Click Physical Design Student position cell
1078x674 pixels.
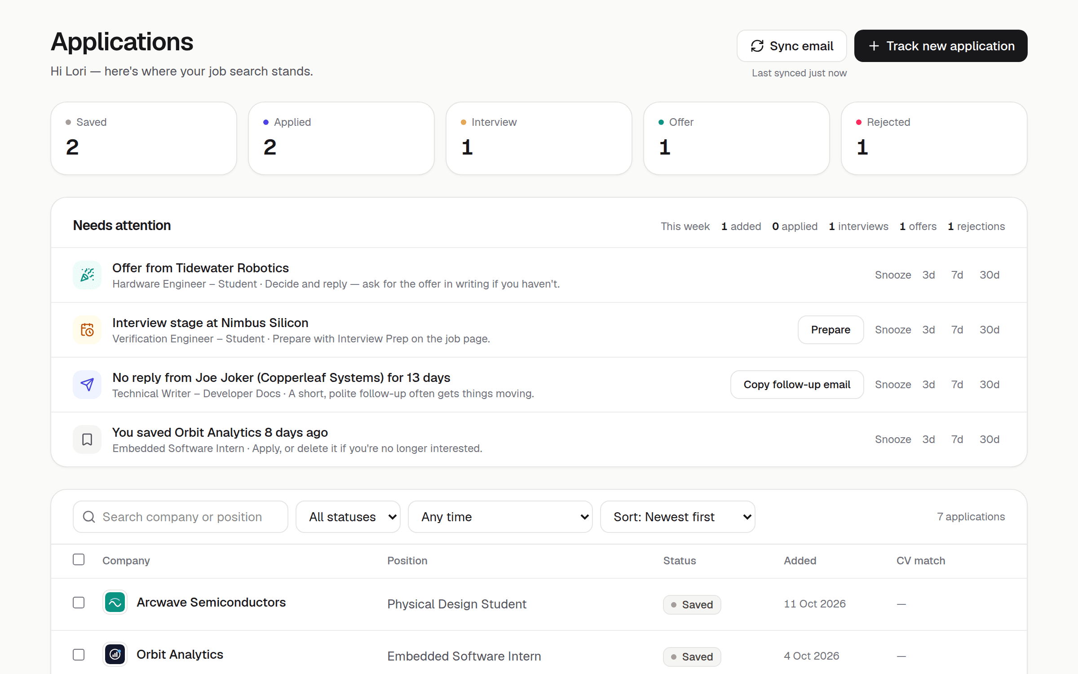coord(457,604)
